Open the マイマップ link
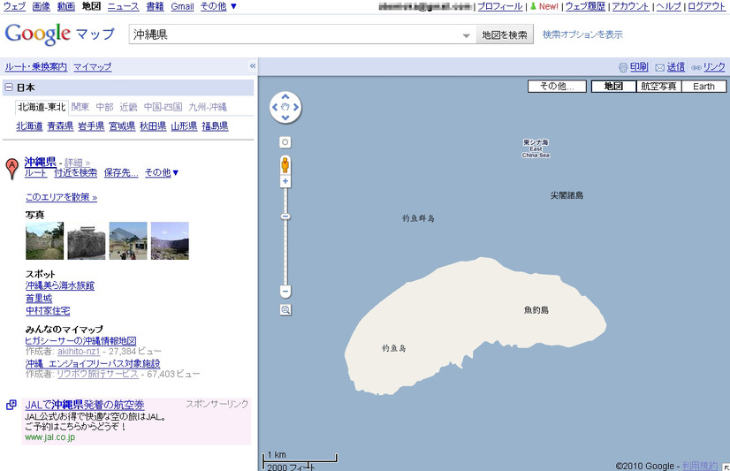Screen dimensions: 730x471 (x=93, y=67)
